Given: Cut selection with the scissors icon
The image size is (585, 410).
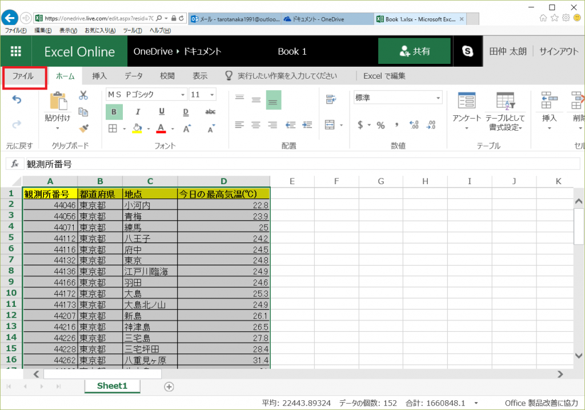Looking at the screenshot, I should (x=83, y=95).
